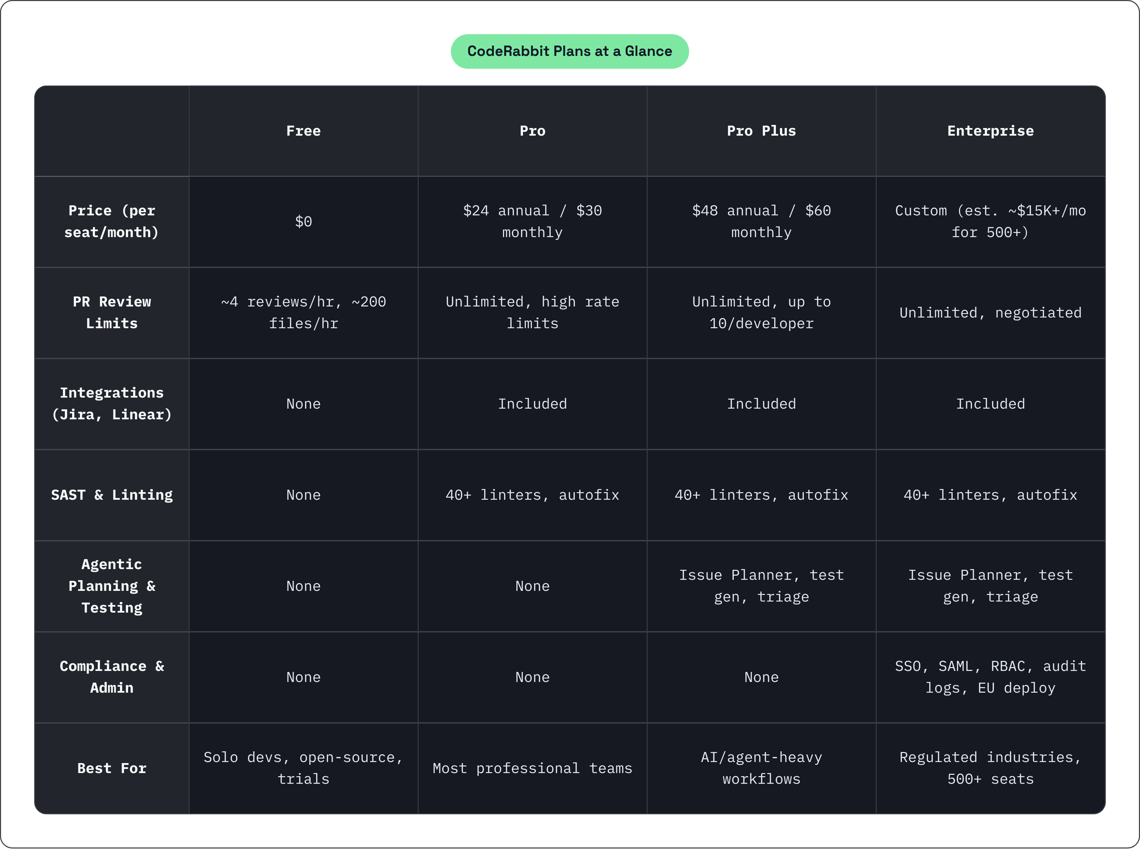This screenshot has width=1140, height=849.
Task: Select the Enterprise column header
Action: (990, 131)
